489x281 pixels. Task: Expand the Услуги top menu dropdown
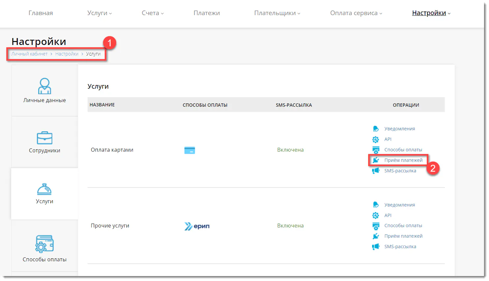click(x=99, y=13)
